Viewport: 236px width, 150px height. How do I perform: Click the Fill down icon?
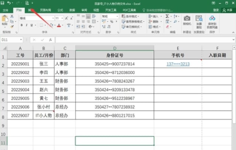coord(167,21)
